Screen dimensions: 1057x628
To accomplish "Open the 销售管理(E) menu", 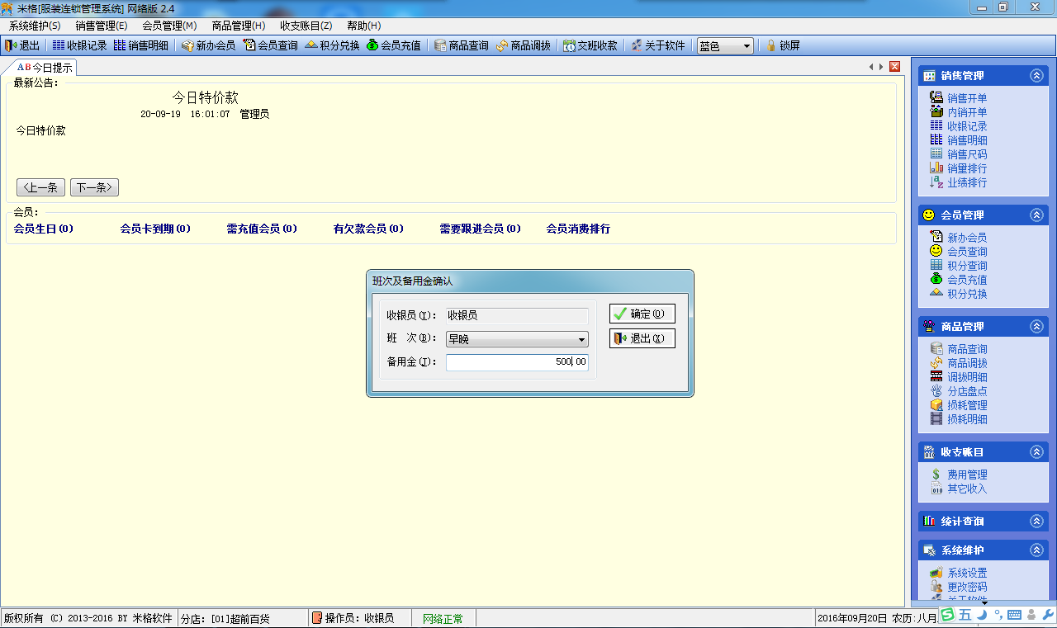I will click(102, 26).
